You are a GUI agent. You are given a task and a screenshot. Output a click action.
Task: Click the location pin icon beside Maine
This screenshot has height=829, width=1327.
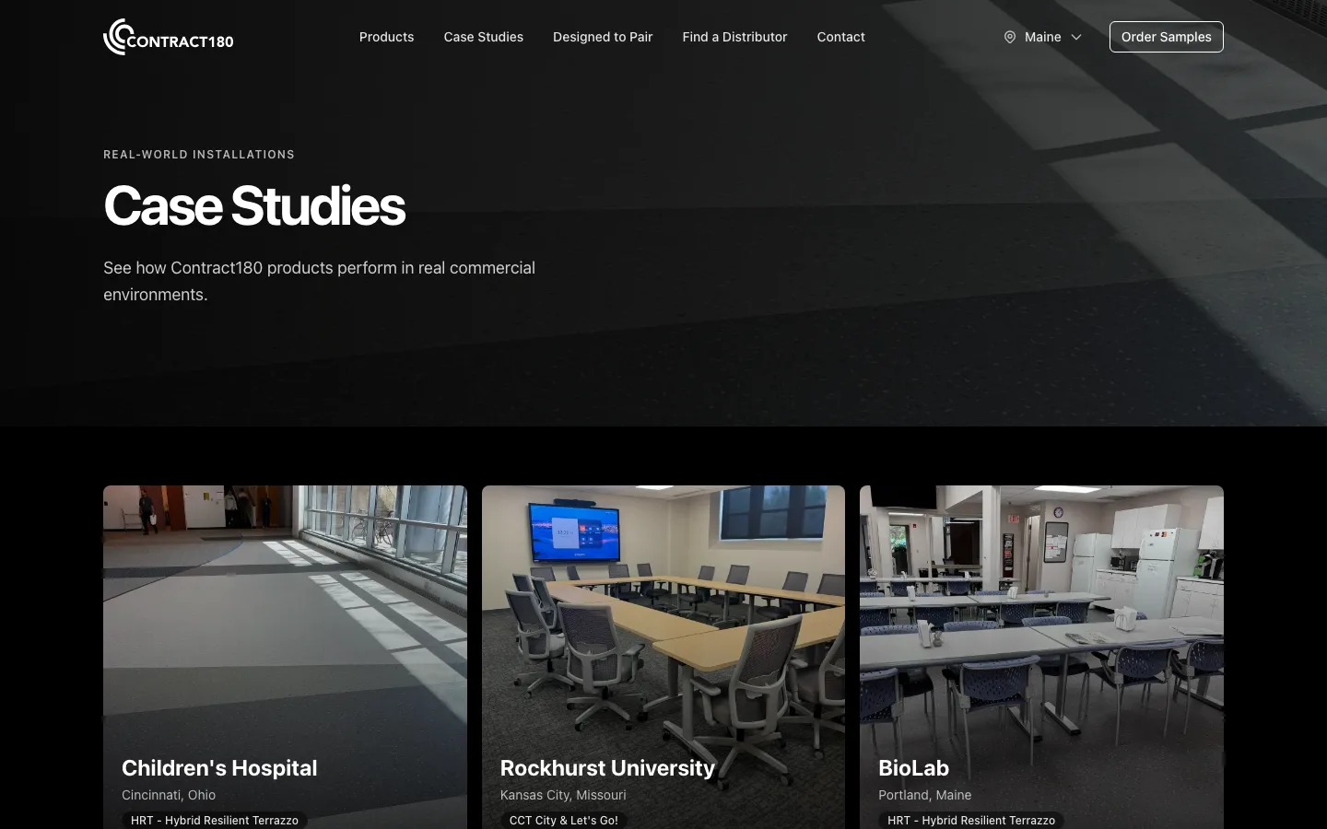(x=1010, y=37)
